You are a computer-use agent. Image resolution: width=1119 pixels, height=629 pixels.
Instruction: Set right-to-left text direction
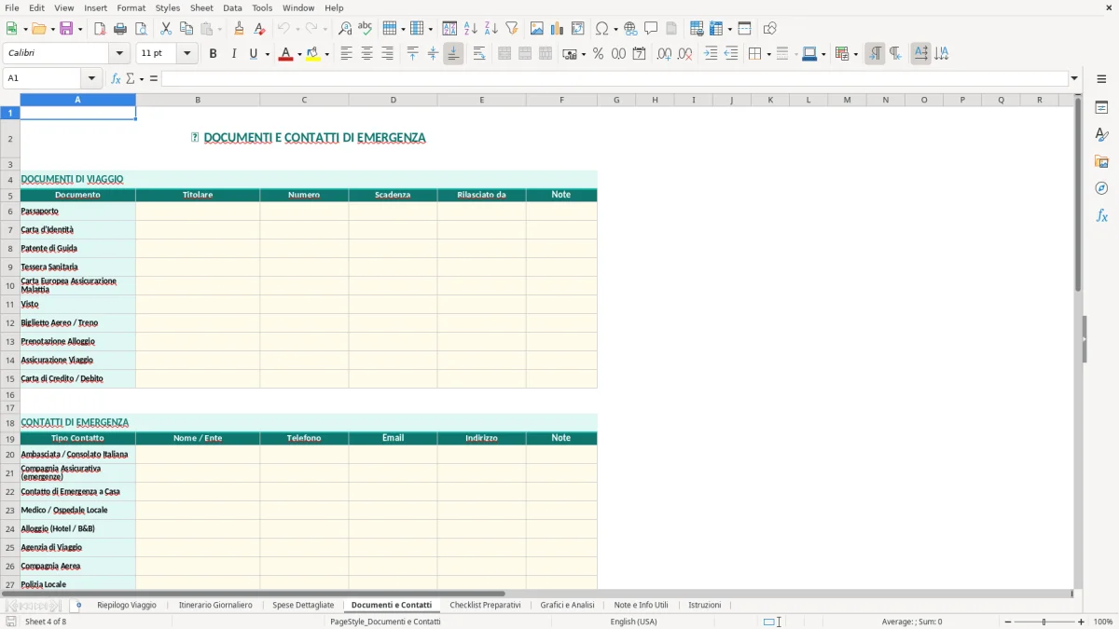click(895, 54)
